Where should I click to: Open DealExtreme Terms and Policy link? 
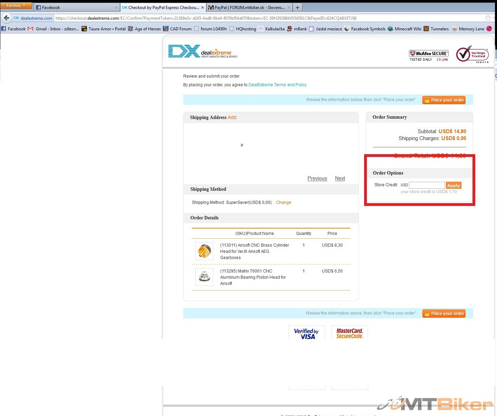tap(277, 85)
